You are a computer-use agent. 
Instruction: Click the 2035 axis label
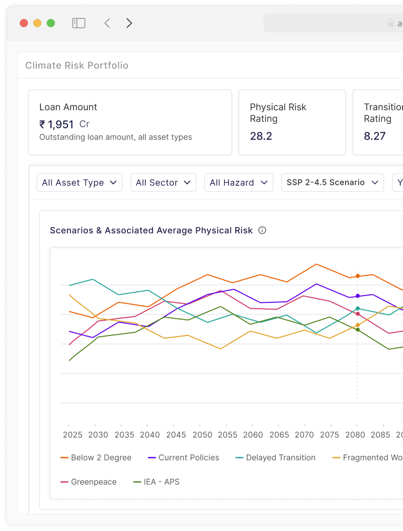124,435
